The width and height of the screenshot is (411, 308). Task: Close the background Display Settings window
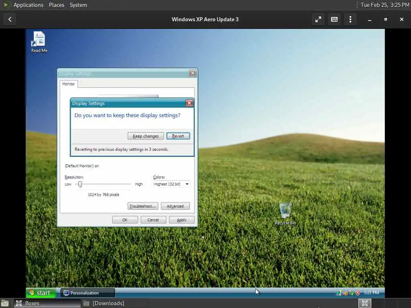pos(193,73)
